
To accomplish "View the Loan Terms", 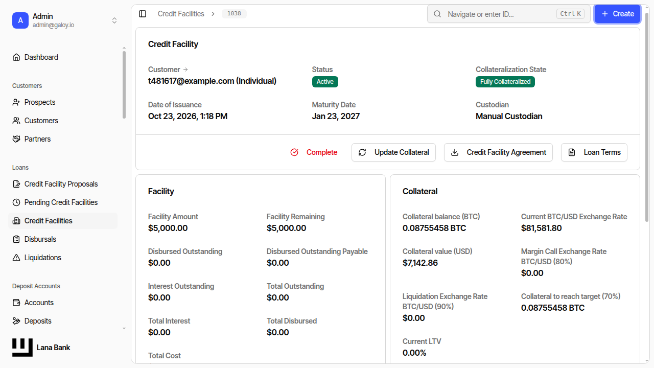I will point(594,152).
